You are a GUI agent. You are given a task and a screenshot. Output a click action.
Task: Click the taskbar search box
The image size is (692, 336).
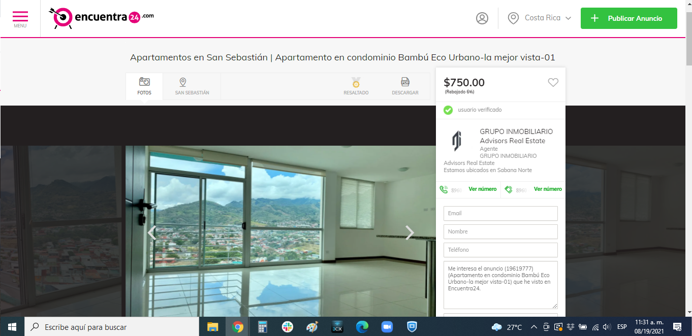[x=112, y=327]
